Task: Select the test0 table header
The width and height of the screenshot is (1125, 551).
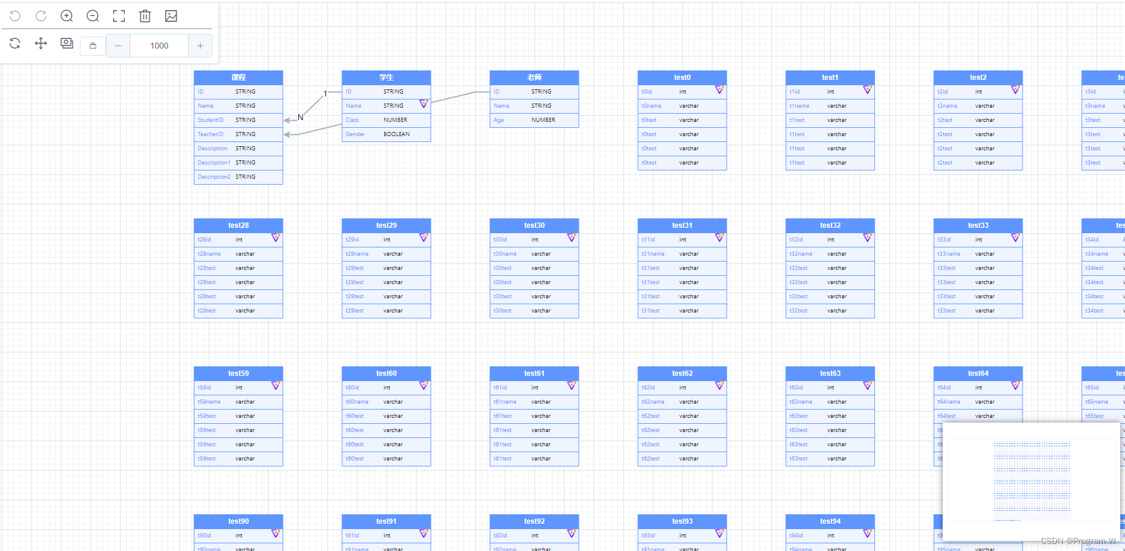Action: tap(682, 78)
